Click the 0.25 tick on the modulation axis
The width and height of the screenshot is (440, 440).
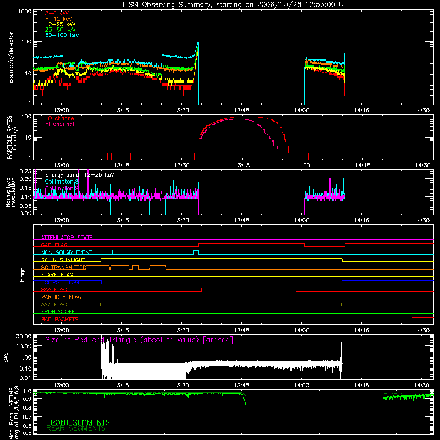point(25,172)
